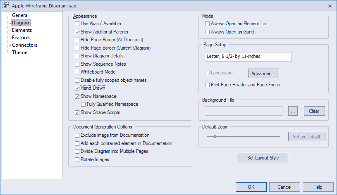
Task: Click the Background Tile path field
Action: pos(244,111)
